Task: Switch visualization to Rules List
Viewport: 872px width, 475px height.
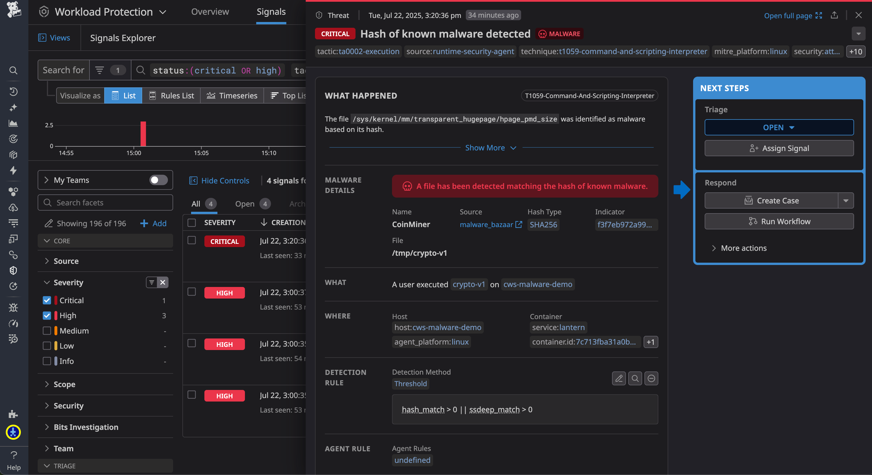Action: click(x=171, y=95)
